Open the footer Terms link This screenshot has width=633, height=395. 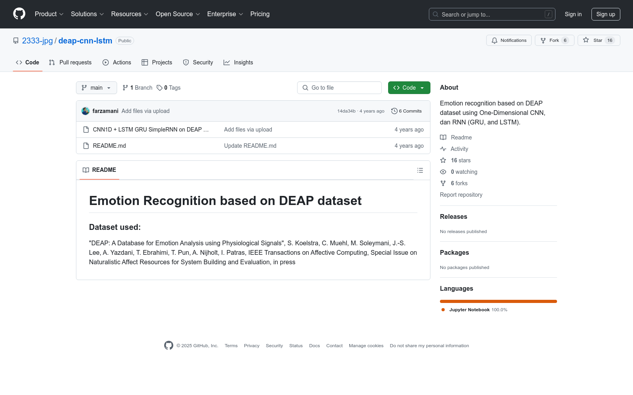click(x=231, y=346)
